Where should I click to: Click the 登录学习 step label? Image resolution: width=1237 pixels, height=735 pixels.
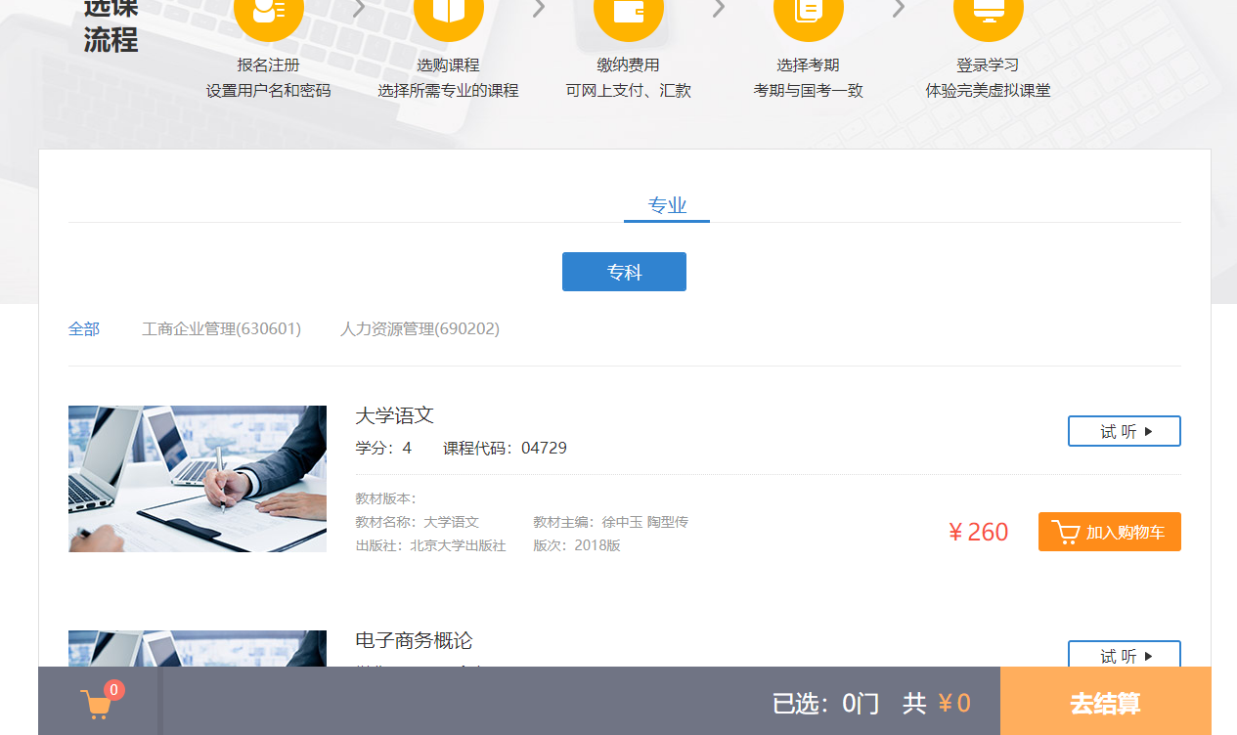coord(989,65)
